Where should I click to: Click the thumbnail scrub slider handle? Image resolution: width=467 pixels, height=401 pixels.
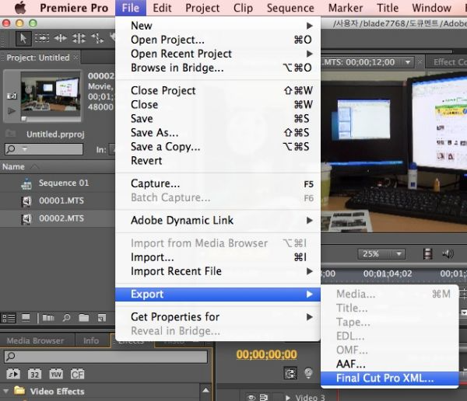[24, 119]
